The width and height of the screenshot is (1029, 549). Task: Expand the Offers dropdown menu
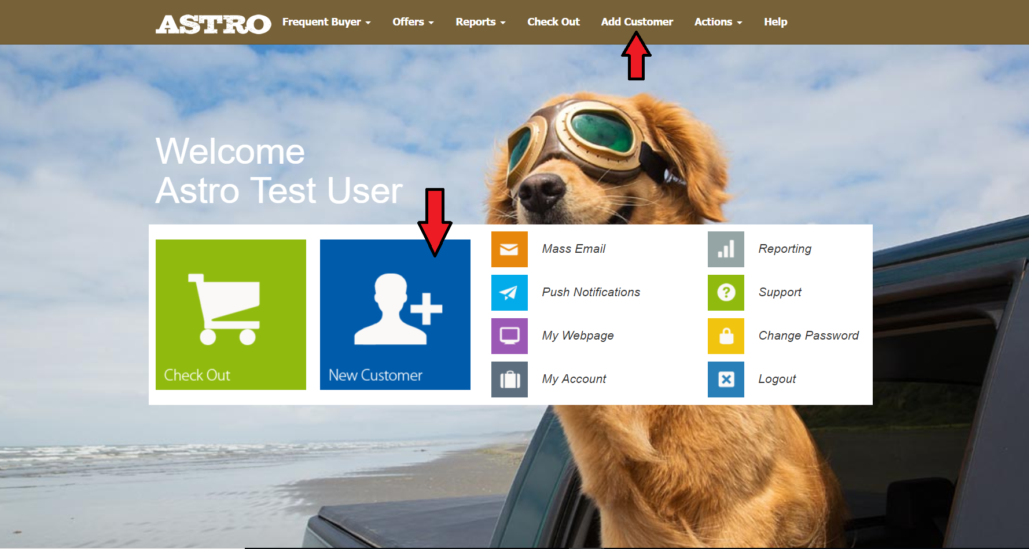point(413,22)
